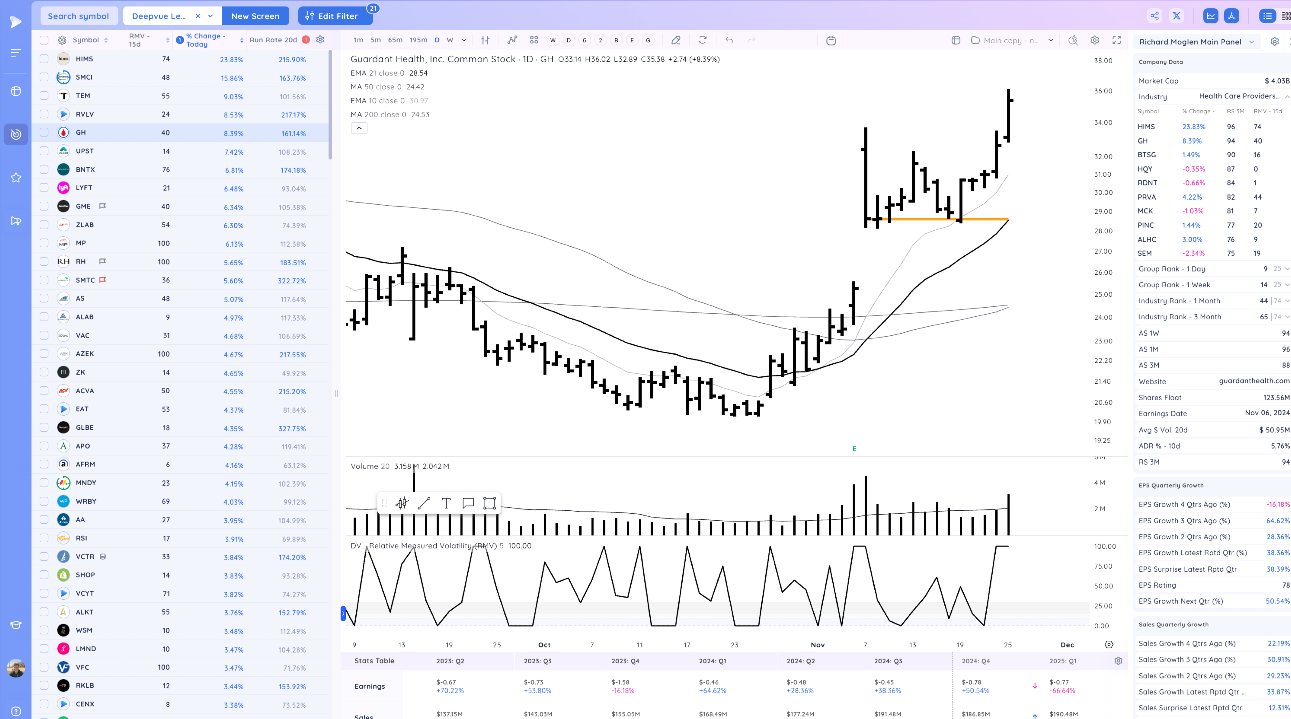Collapse the indicator legend chevron

pos(359,128)
